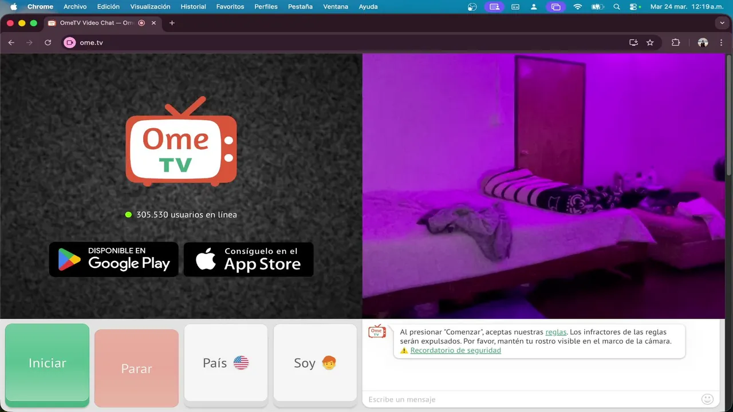Click the purple overlapping windows icon in menu bar
Image resolution: width=733 pixels, height=412 pixels.
[x=554, y=7]
